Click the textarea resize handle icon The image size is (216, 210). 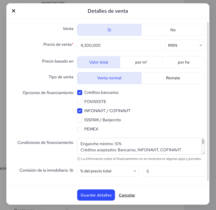[203, 153]
